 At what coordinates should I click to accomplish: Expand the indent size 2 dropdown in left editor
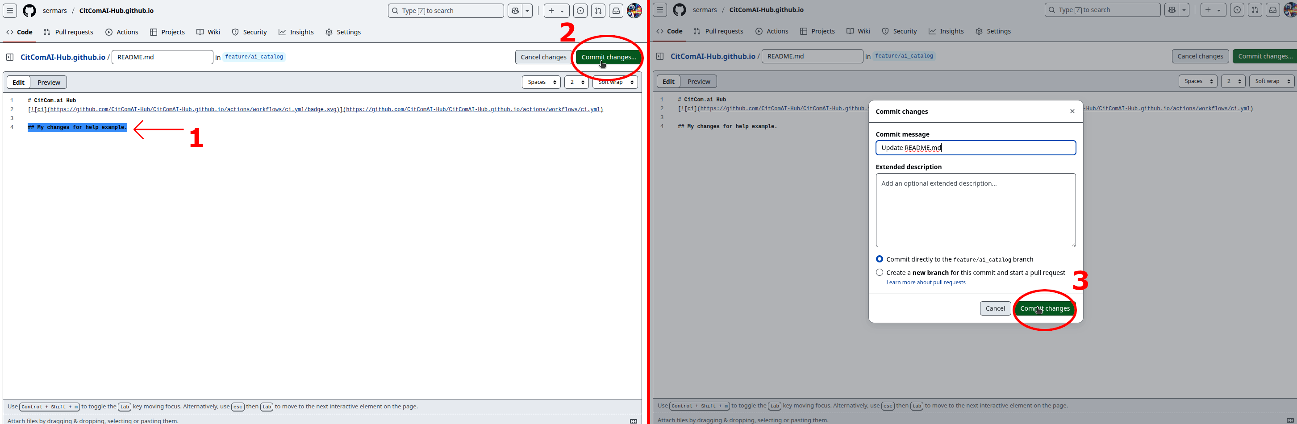click(576, 82)
